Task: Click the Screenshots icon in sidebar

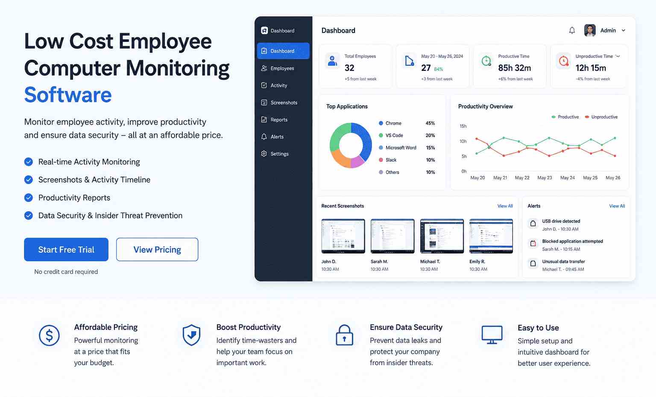Action: tap(264, 102)
